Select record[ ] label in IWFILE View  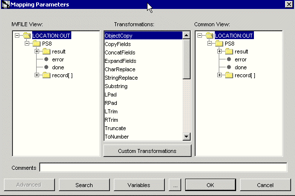(x=62, y=75)
